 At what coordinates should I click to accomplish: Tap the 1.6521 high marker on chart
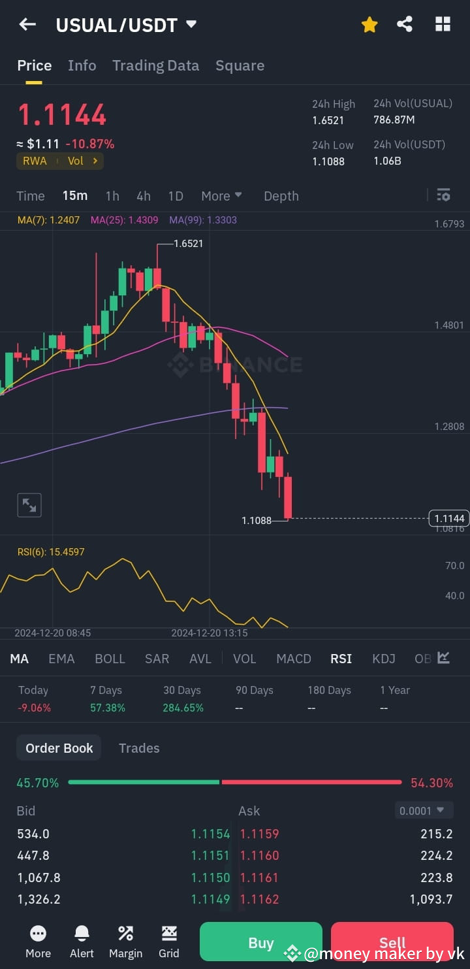pos(189,244)
